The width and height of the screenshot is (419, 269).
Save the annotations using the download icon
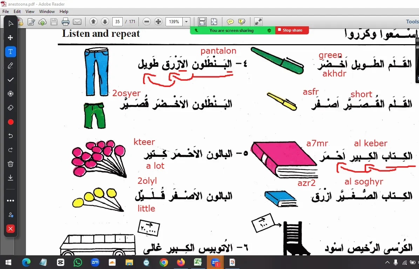(x=11, y=178)
